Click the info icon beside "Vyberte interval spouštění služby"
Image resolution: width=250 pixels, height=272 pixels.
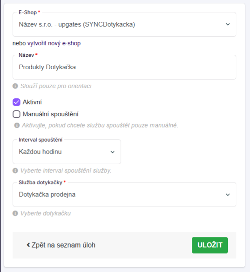click(x=15, y=171)
